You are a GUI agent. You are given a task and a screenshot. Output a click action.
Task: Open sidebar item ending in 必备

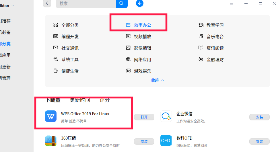click(5, 32)
